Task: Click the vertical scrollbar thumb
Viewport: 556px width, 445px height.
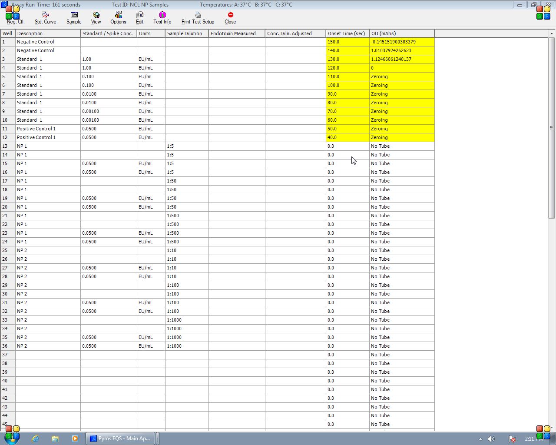Action: 552,128
